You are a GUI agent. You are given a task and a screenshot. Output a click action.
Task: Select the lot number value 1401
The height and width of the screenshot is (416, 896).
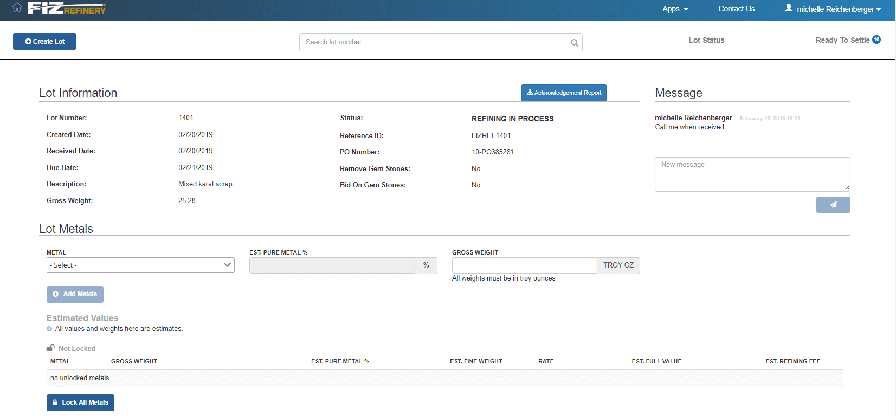point(186,118)
